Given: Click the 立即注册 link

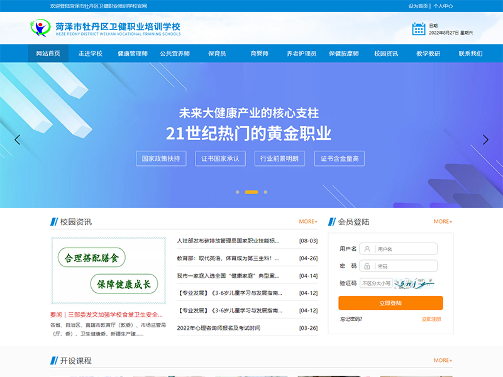Looking at the screenshot, I should click(431, 319).
